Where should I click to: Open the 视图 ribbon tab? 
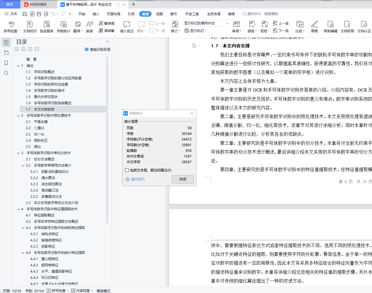pyautogui.click(x=160, y=14)
